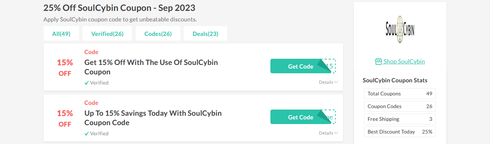Show the Deals(23) filter tab
Image resolution: width=490 pixels, height=144 pixels.
coord(205,34)
